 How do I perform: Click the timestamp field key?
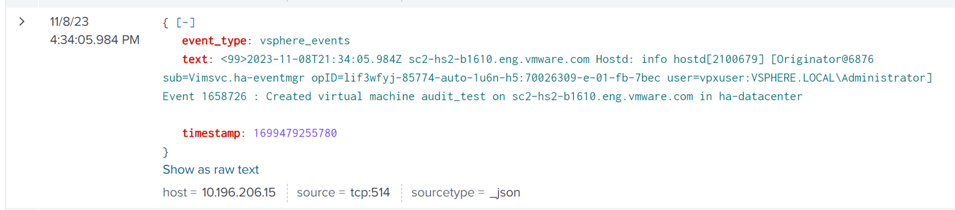pos(211,133)
